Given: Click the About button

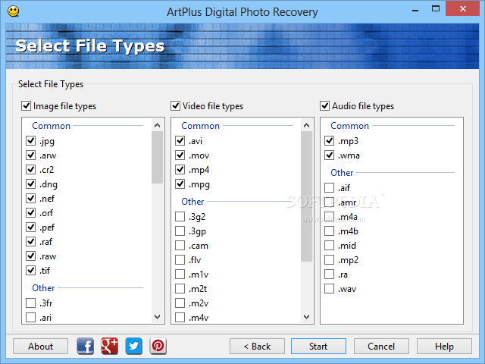Looking at the screenshot, I should (40, 346).
